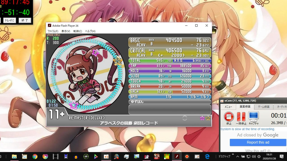Viewport: 287px width, 161px height.
Task: Click the ゆずぽん charter name row
Action: pyautogui.click(x=170, y=102)
